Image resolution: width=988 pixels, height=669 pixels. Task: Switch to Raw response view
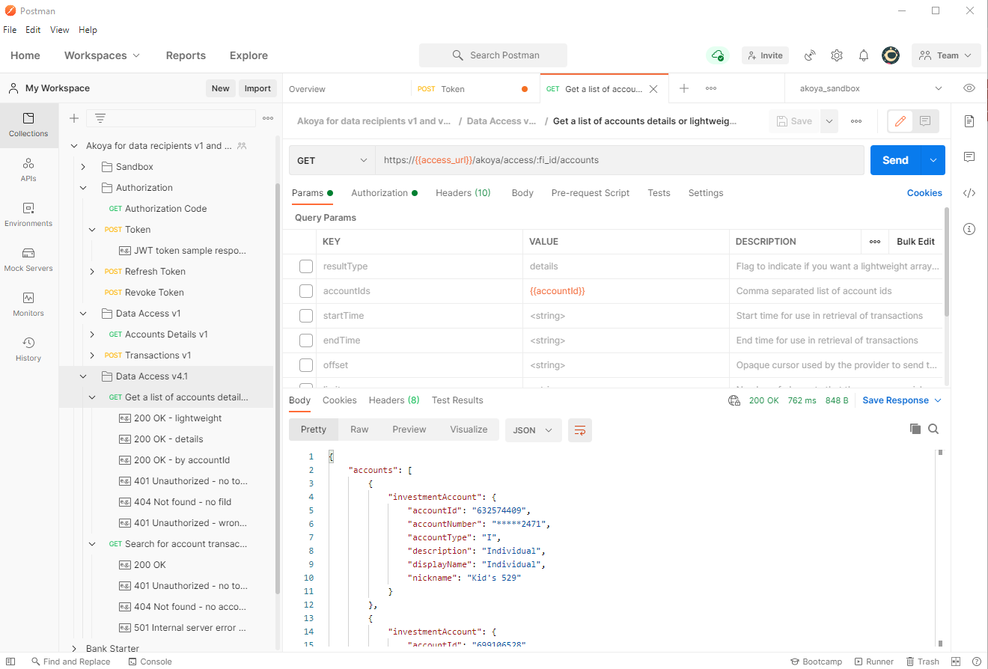click(359, 430)
